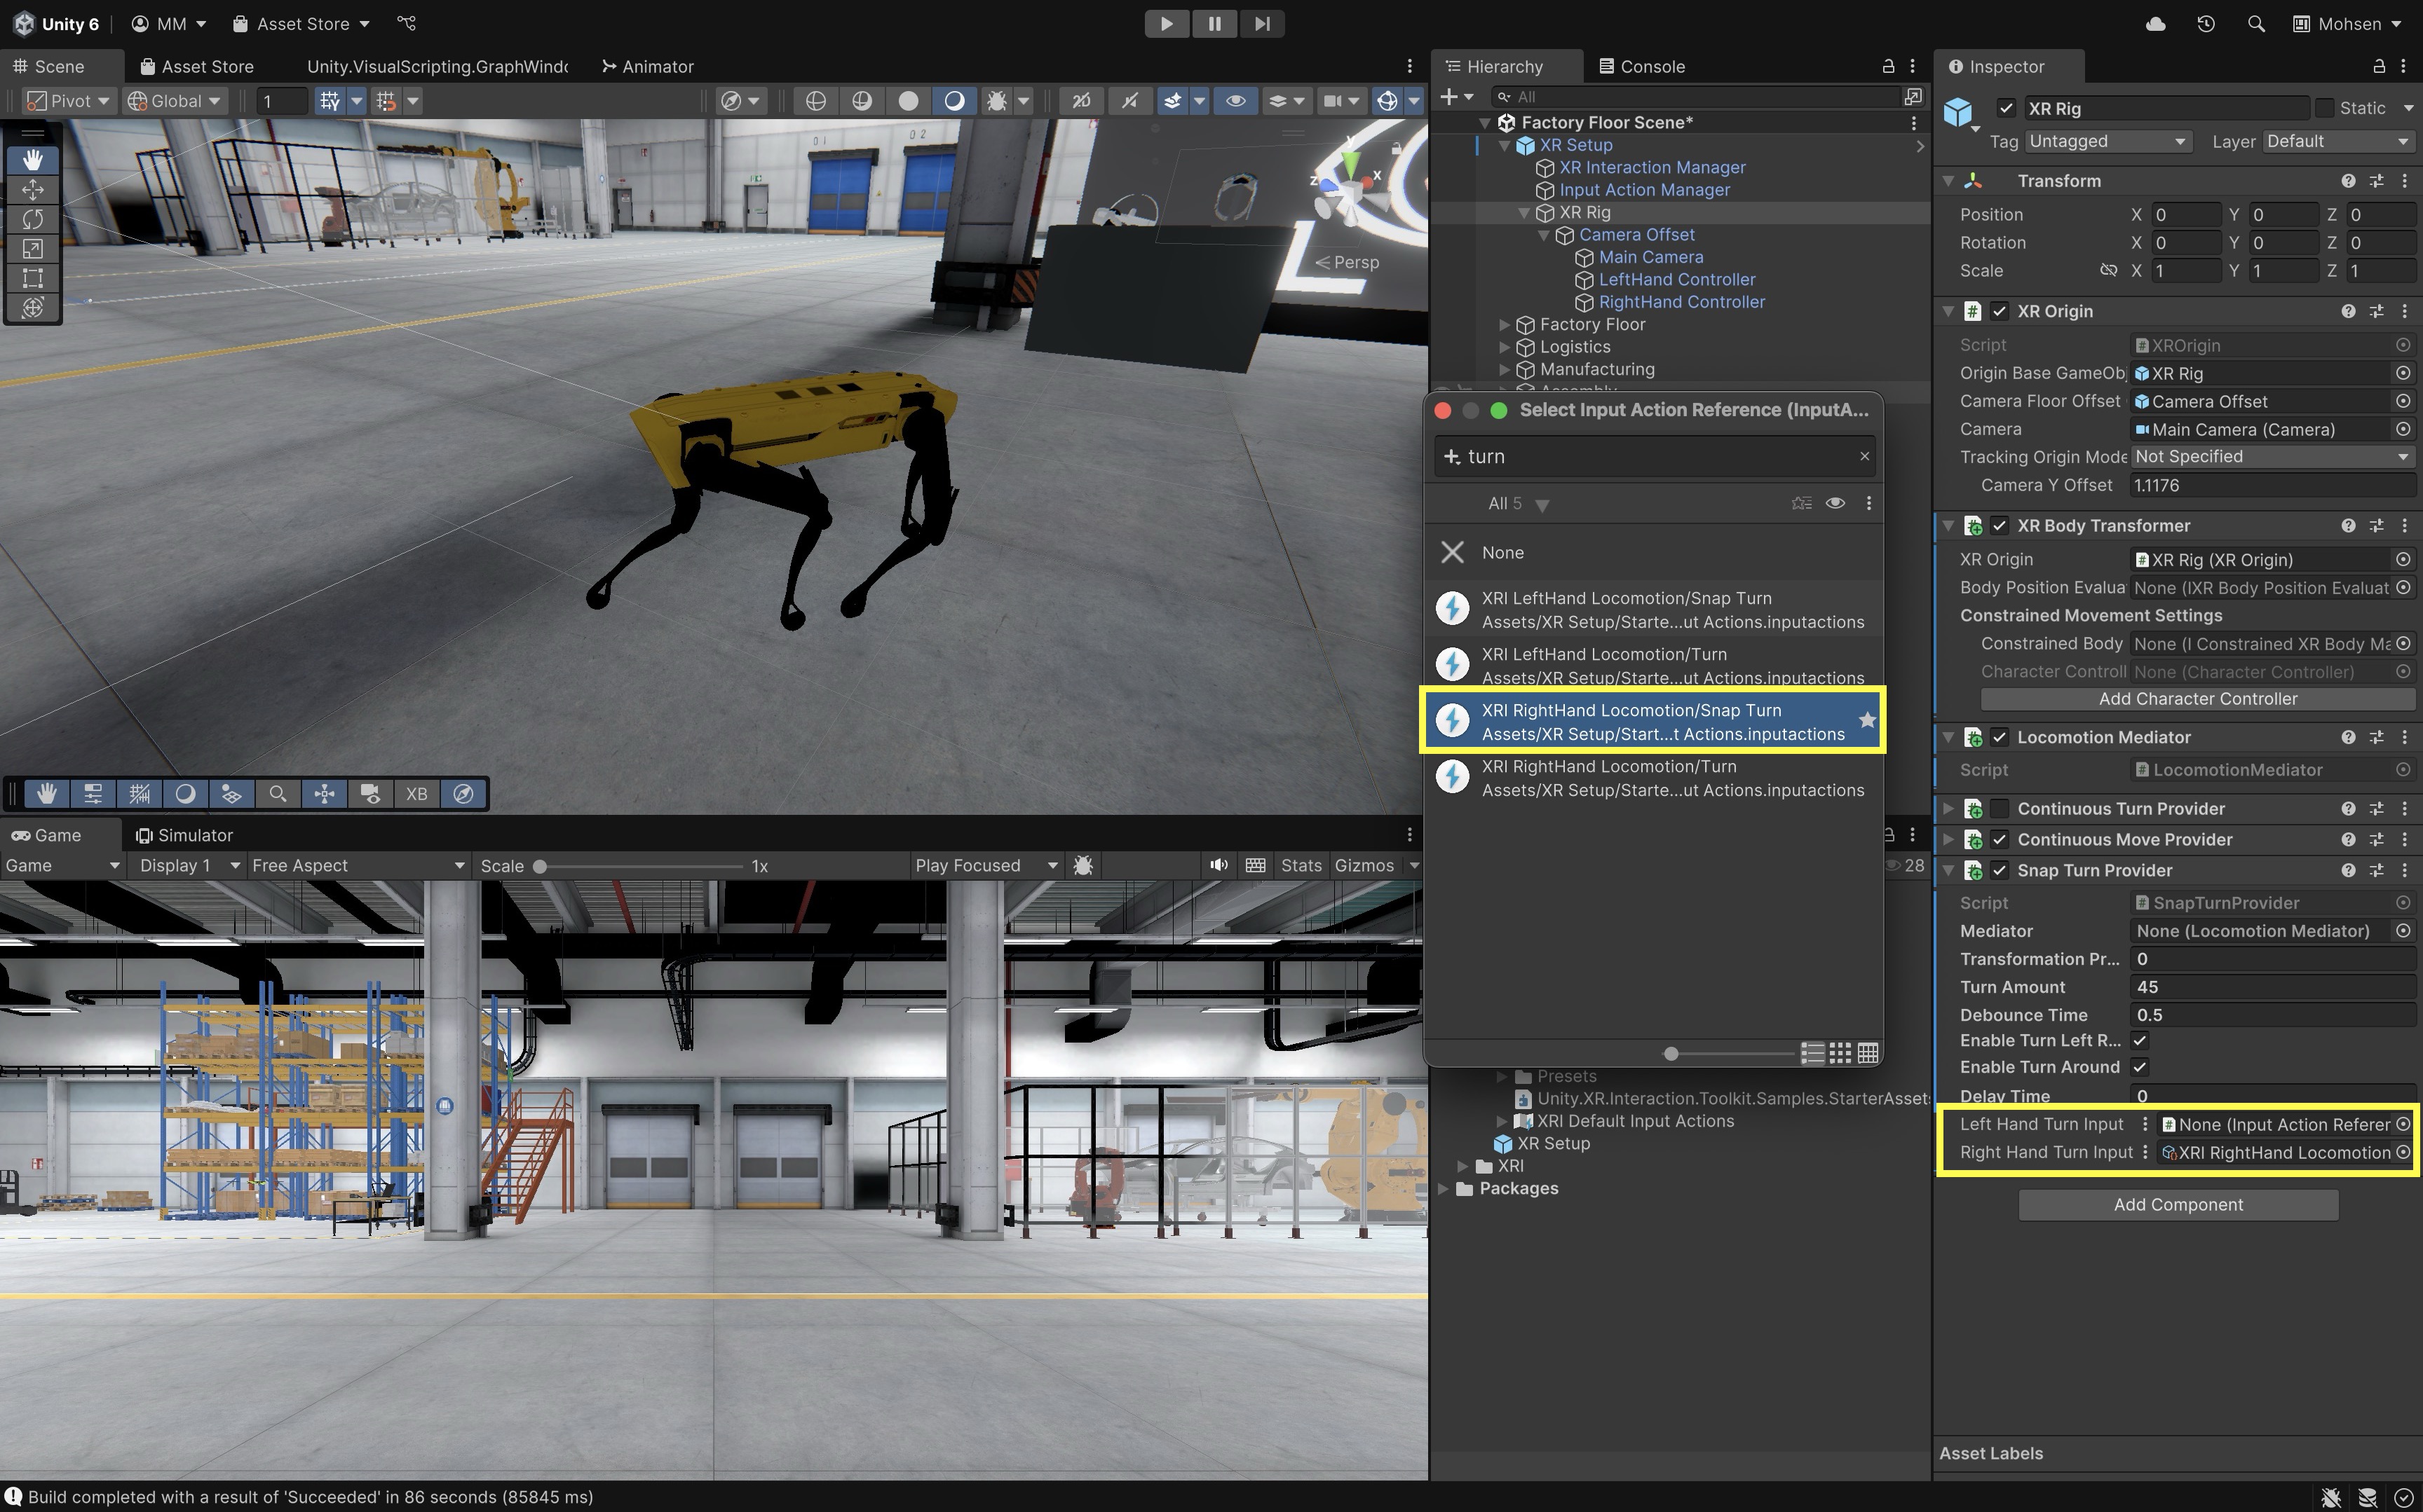Viewport: 2423px width, 1512px height.
Task: Switch to the Animator tab
Action: coord(647,66)
